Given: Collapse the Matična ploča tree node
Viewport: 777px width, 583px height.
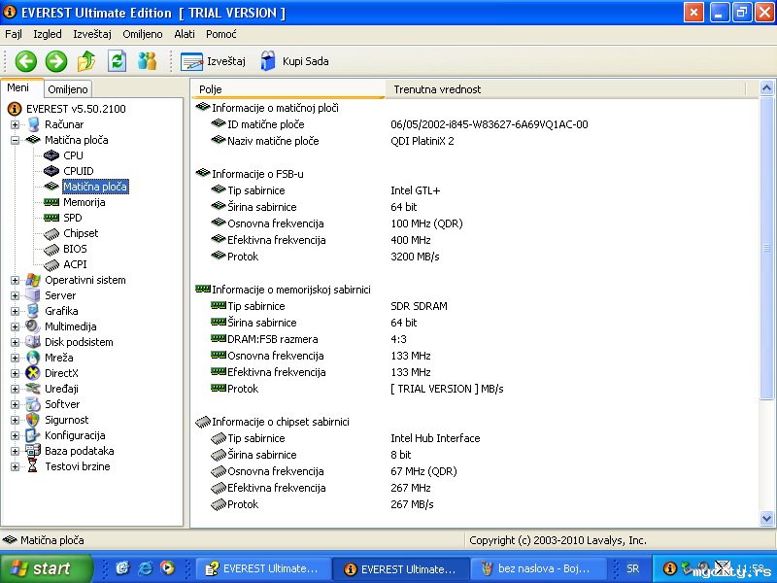Looking at the screenshot, I should (x=15, y=140).
